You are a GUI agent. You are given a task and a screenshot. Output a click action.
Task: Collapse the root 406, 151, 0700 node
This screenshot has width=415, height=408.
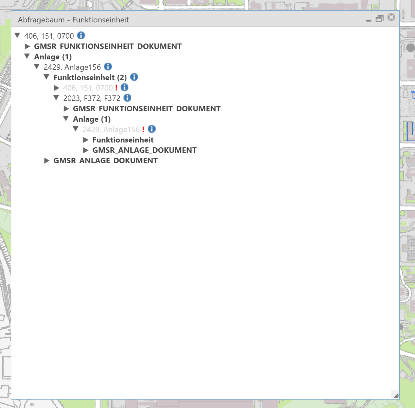[17, 36]
